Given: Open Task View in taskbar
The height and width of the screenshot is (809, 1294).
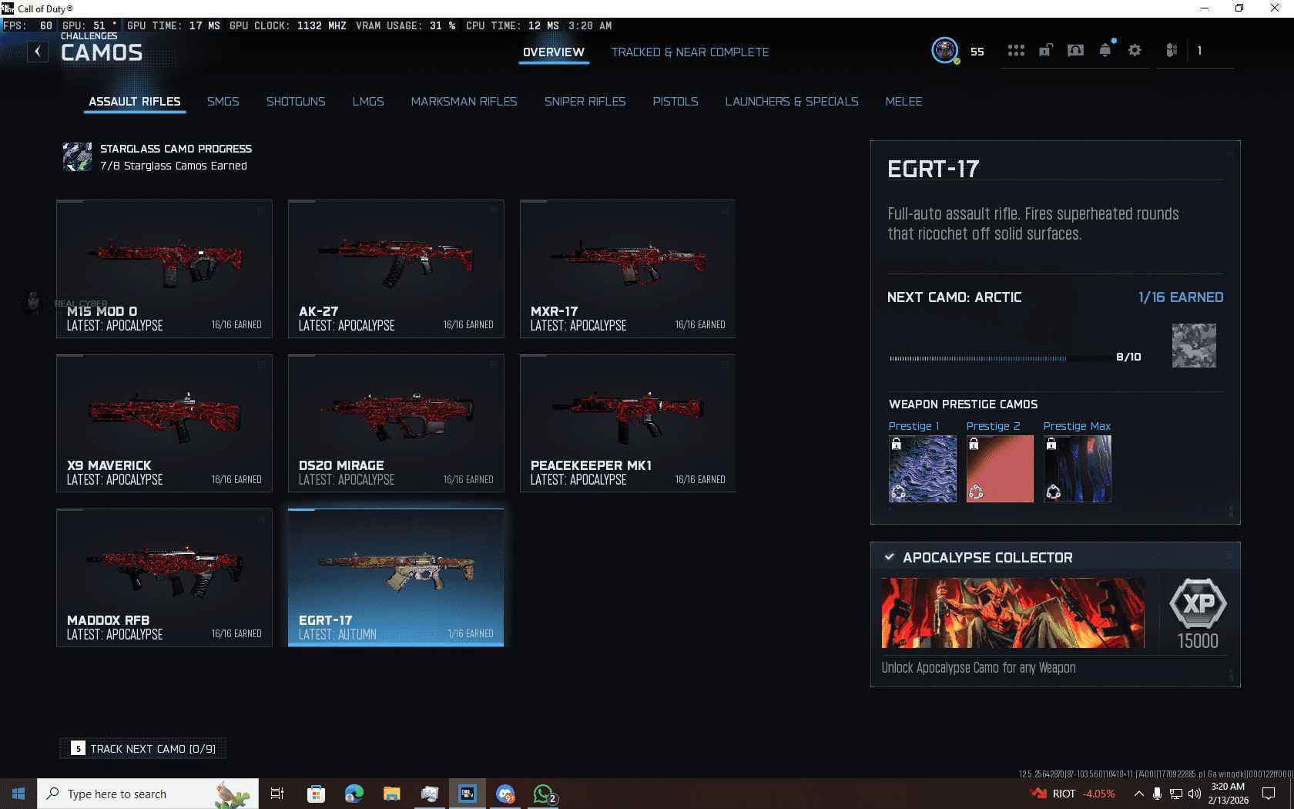Looking at the screenshot, I should tap(277, 794).
